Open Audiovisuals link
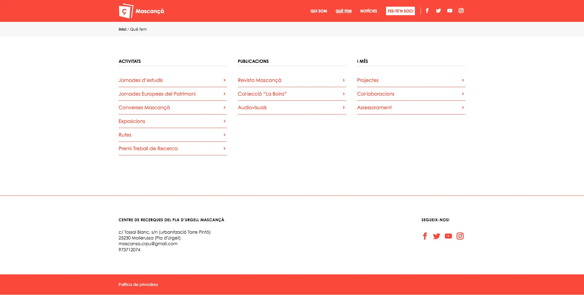Viewport: 584px width, 295px height. pos(252,107)
